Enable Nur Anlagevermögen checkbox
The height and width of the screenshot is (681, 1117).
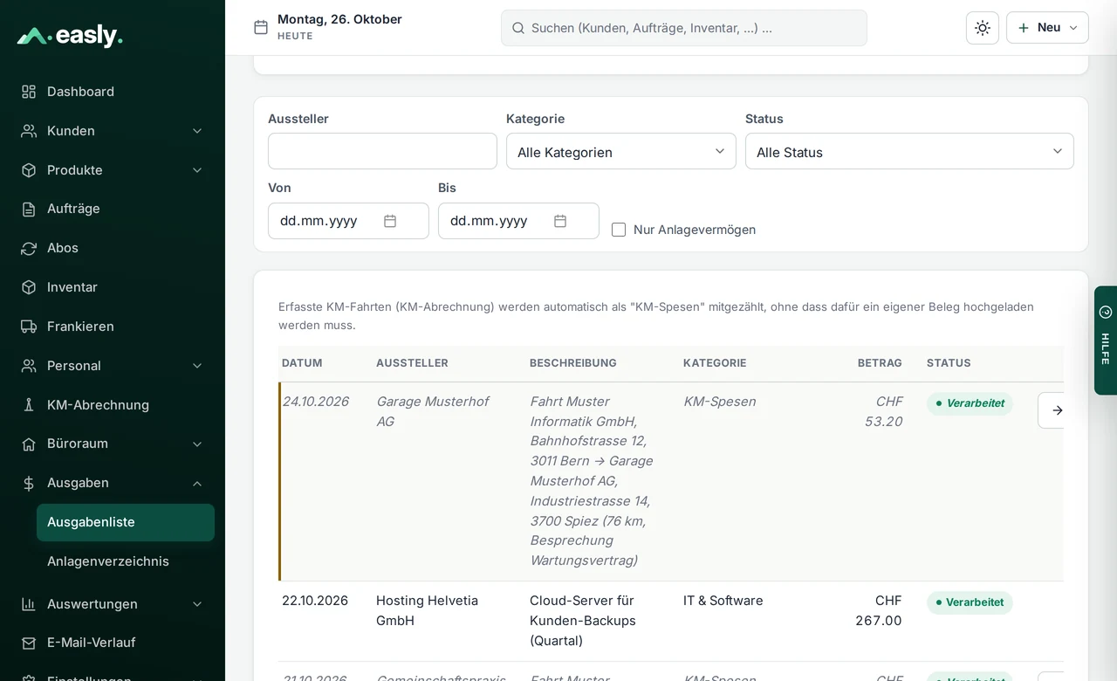coord(619,230)
